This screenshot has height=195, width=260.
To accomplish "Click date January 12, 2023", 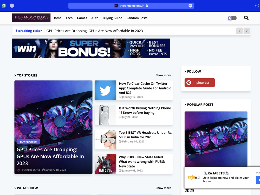I will point(132,97).
